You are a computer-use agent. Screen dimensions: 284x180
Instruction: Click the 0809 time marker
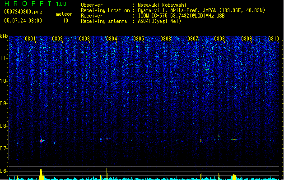247,39
